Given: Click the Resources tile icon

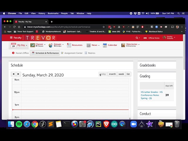Looking at the screenshot, I should [69, 45].
